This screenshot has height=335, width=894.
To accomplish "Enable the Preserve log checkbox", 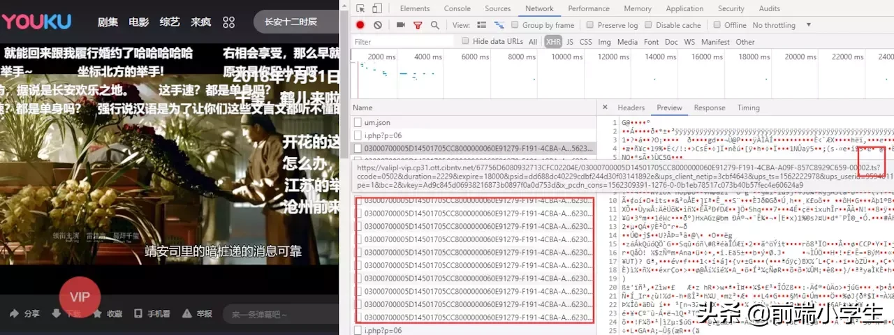I will [x=591, y=25].
